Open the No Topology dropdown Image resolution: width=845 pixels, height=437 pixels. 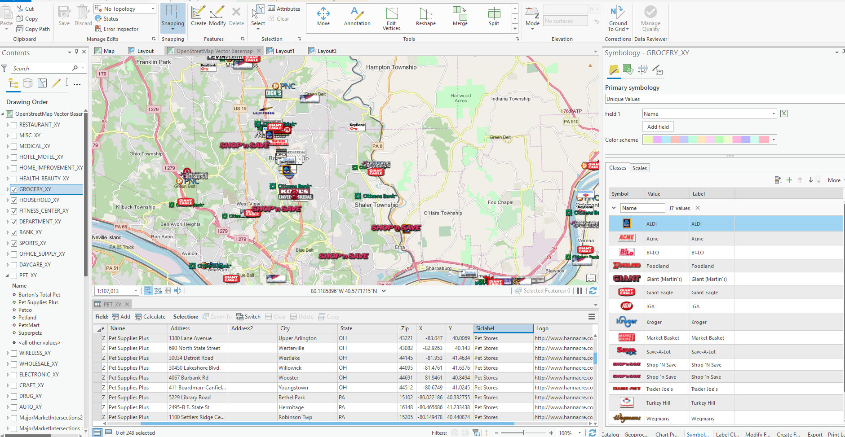153,9
